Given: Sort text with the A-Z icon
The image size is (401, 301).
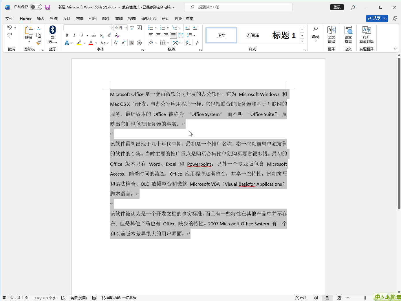Looking at the screenshot, I should point(188,43).
